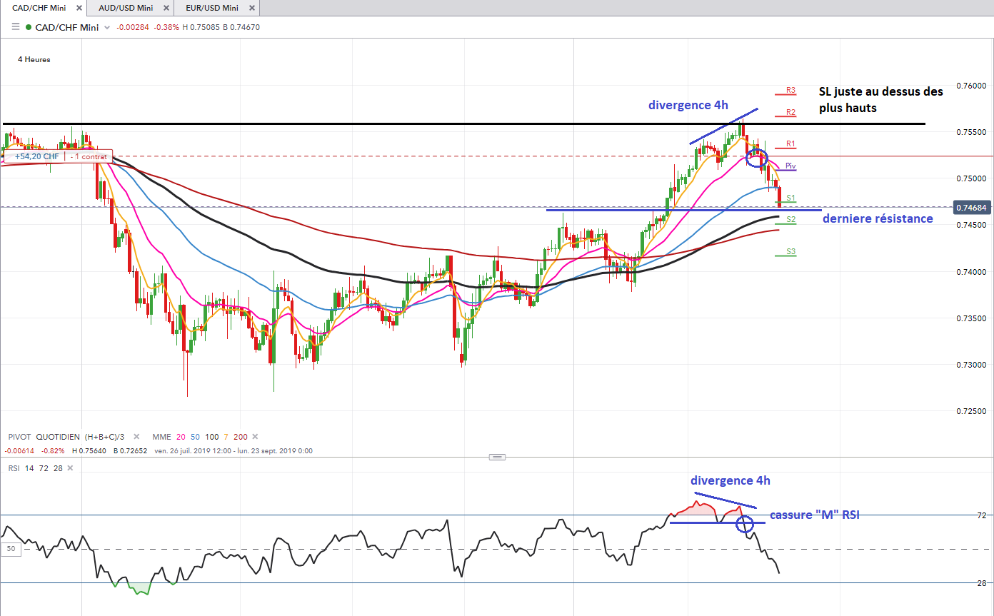Click the +54,20 CHF position label
994x616 pixels.
point(37,156)
